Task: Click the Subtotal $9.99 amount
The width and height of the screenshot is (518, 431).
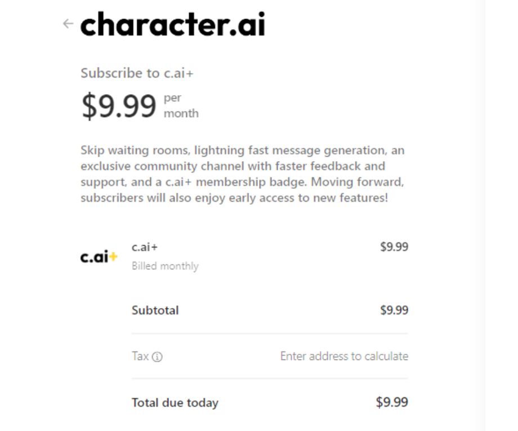Action: click(x=394, y=310)
